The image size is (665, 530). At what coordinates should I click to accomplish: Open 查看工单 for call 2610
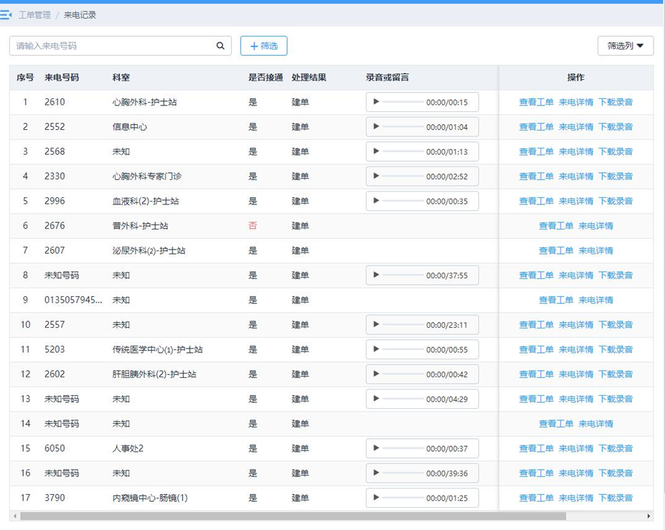[x=536, y=102]
